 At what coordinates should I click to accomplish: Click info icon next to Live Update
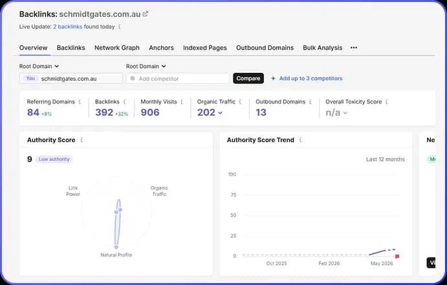120,26
